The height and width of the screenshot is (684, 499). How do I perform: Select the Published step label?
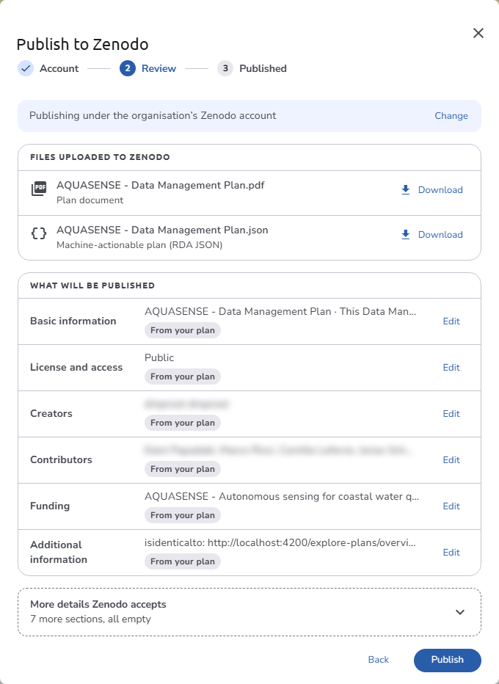click(263, 68)
